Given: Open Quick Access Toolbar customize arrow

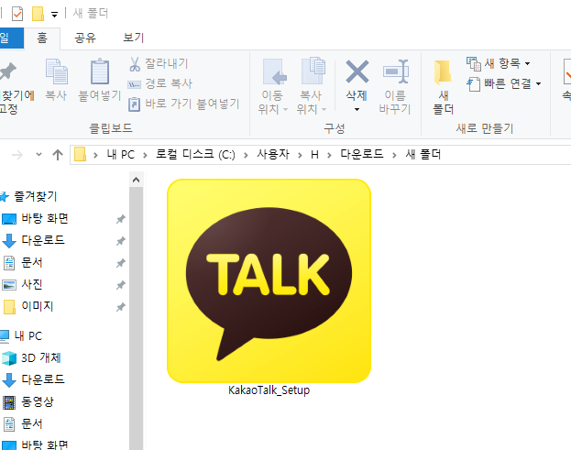Looking at the screenshot, I should pos(54,15).
